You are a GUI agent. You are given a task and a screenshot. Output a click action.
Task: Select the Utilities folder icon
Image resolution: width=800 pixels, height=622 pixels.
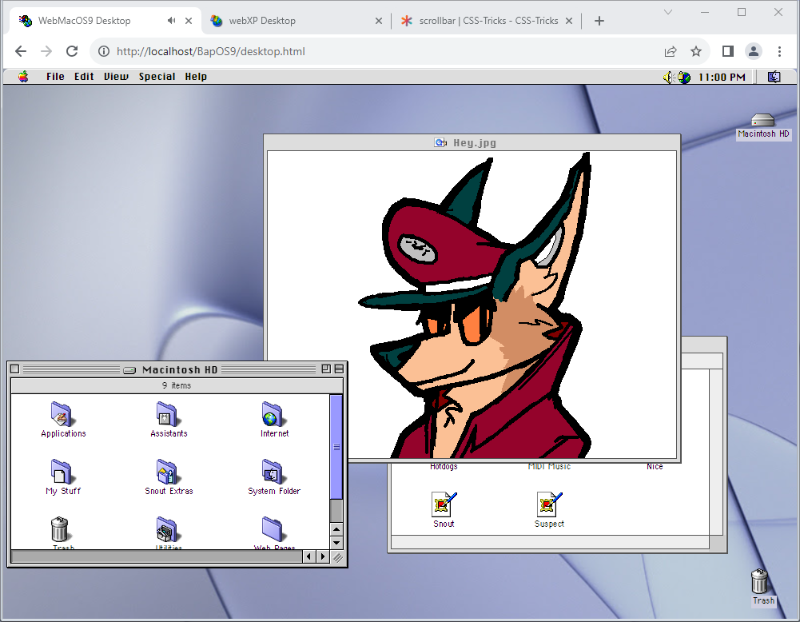pyautogui.click(x=167, y=530)
